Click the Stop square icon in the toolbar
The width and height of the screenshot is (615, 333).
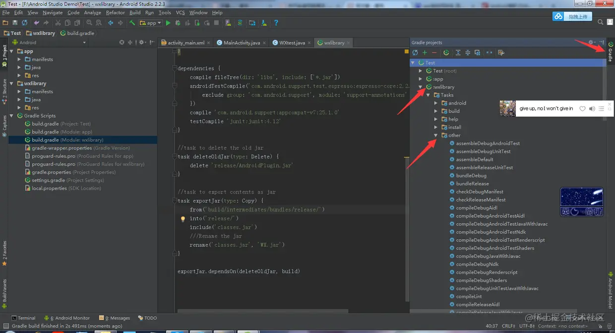point(216,23)
